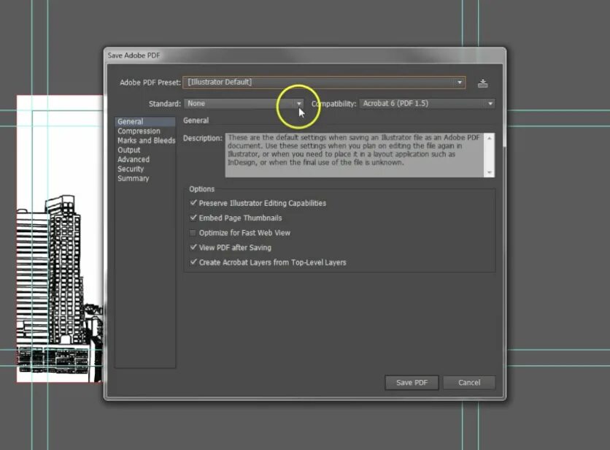Select the Advanced category
Image resolution: width=610 pixels, height=450 pixels.
pyautogui.click(x=145, y=159)
